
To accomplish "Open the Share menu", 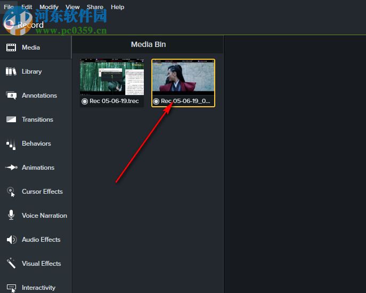I will pyautogui.click(x=95, y=7).
